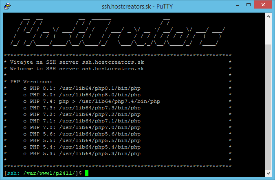Maximize the PuTTY window
The height and width of the screenshot is (180, 275).
tap(249, 5)
